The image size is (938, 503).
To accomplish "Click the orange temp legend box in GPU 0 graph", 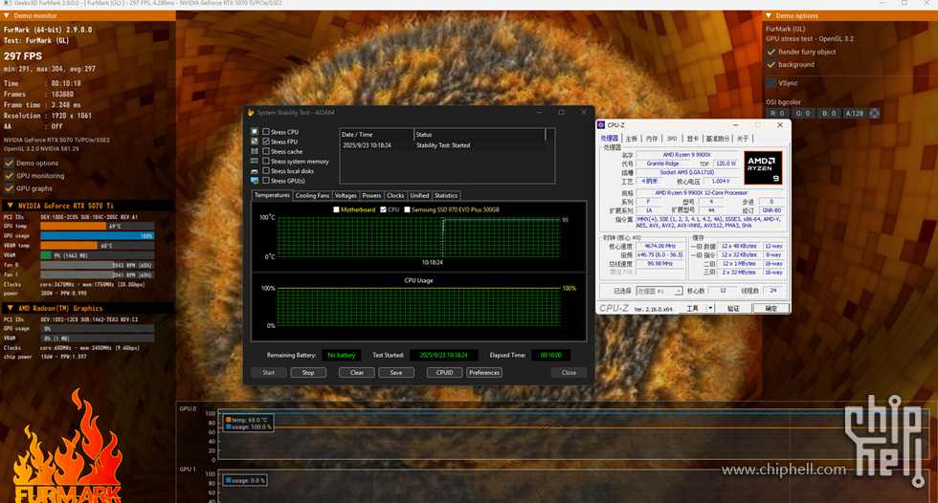I will point(229,420).
